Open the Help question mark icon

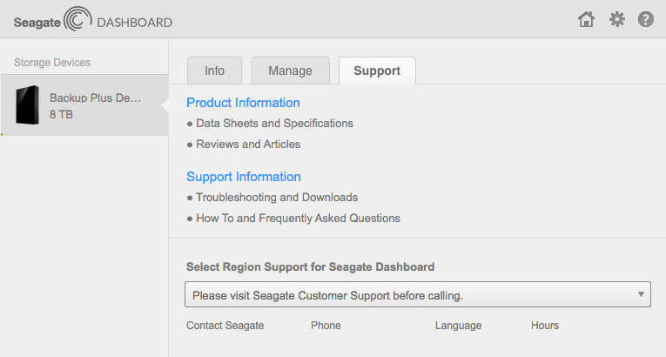[x=646, y=19]
